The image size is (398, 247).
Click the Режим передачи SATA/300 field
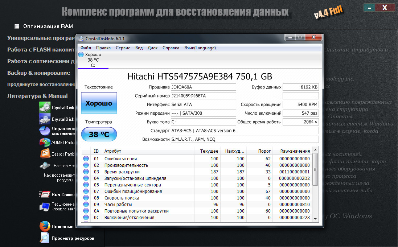pos(203,113)
